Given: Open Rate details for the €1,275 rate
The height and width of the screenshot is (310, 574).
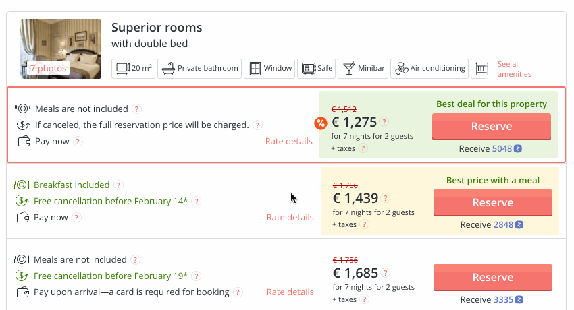Looking at the screenshot, I should (x=289, y=142).
